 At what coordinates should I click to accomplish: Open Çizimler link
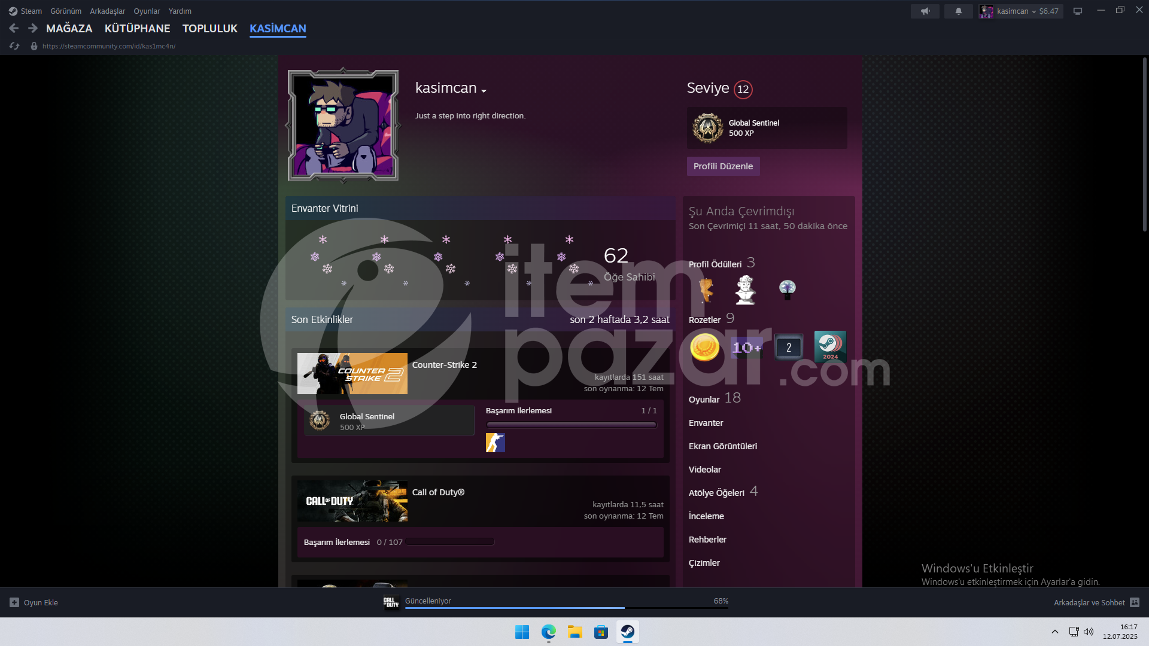click(x=704, y=563)
